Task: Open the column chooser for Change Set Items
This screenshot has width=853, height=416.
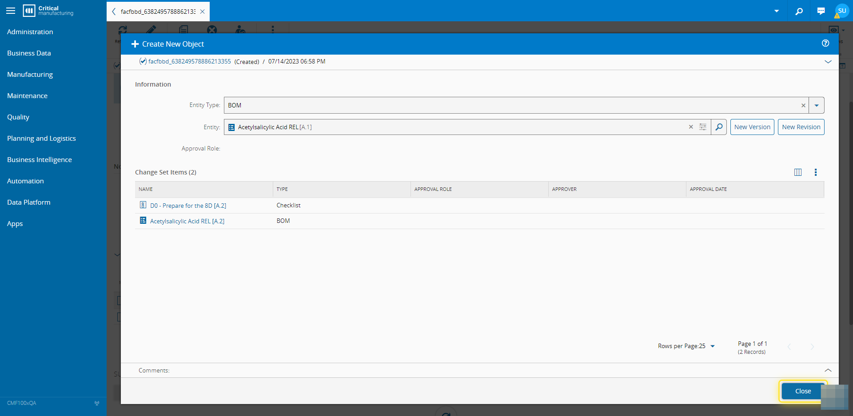Action: pos(798,172)
